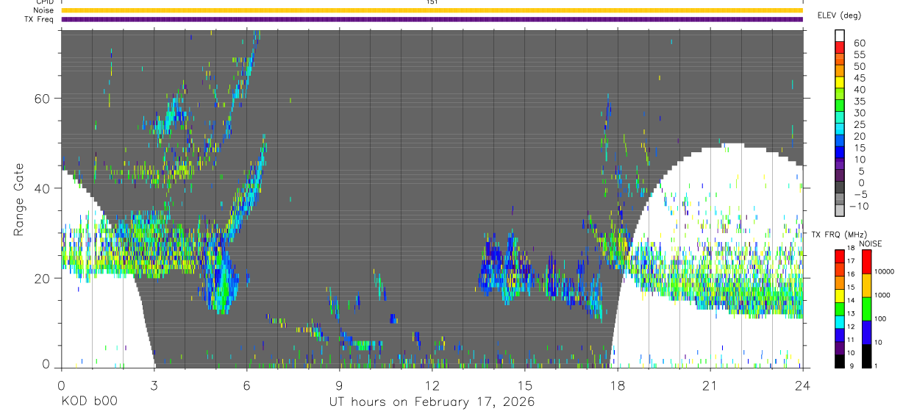Pick the black bottom swatch of TX FRQ colorbar
Image resolution: width=903 pixels, height=417 pixels.
(x=839, y=360)
